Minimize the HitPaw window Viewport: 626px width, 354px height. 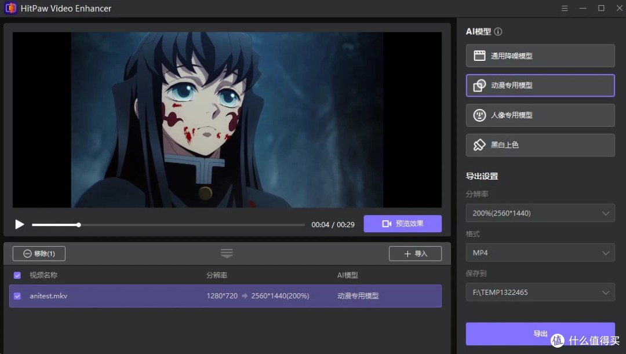(583, 8)
